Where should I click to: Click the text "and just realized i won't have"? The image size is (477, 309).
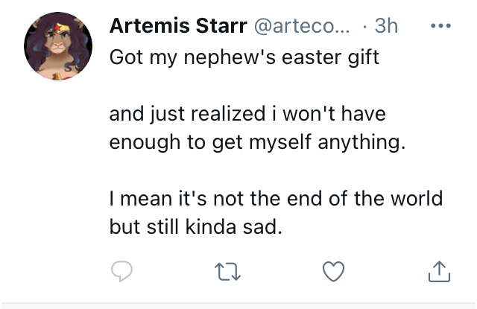(x=247, y=114)
